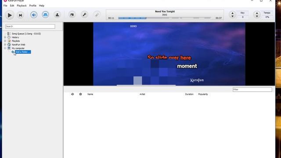Click the karaoke lyrics video display
This screenshot has height=158, width=281.
169,54
